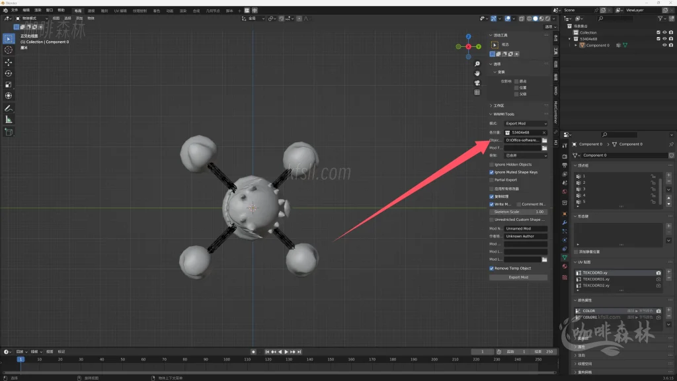Screen dimensions: 677x381
Task: Expand the Component 0 tree item in outliner
Action: 575,46
